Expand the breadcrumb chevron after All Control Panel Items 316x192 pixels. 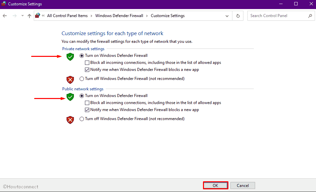point(91,16)
